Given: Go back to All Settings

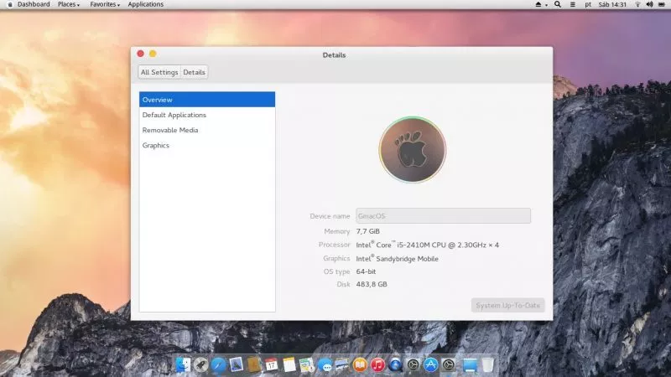Looking at the screenshot, I should pyautogui.click(x=159, y=72).
